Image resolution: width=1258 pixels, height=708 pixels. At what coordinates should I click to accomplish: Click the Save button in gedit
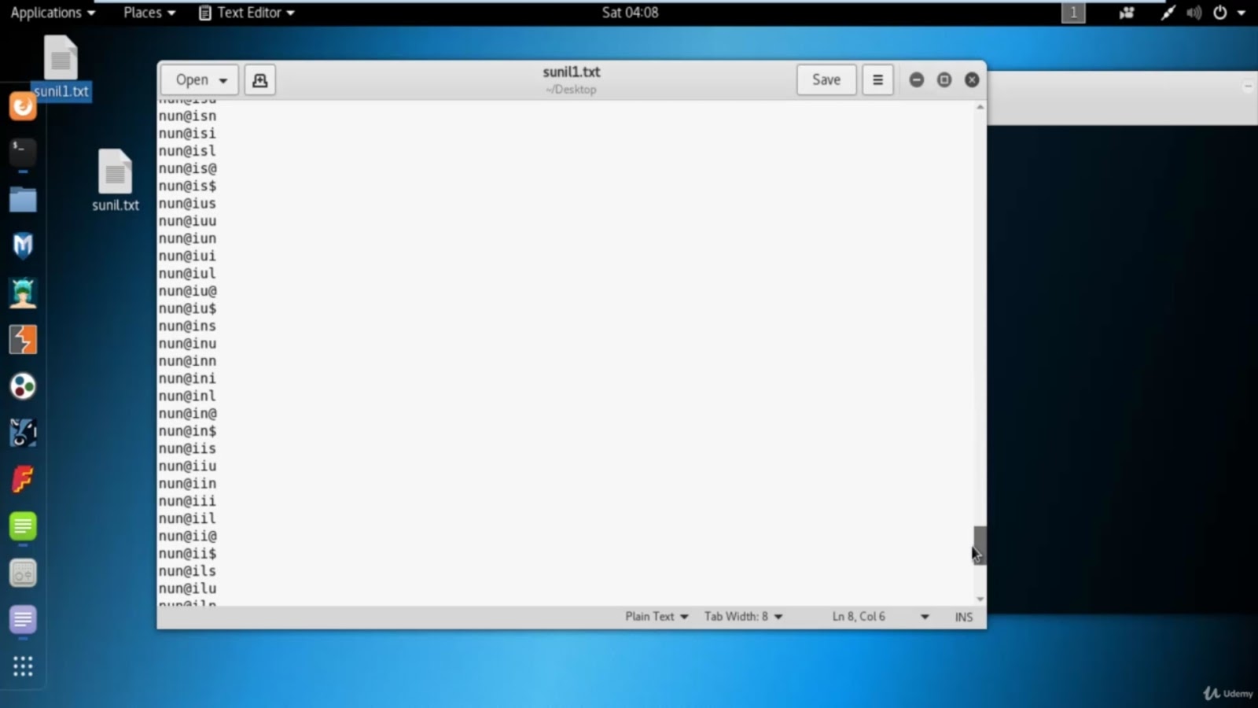(x=826, y=79)
